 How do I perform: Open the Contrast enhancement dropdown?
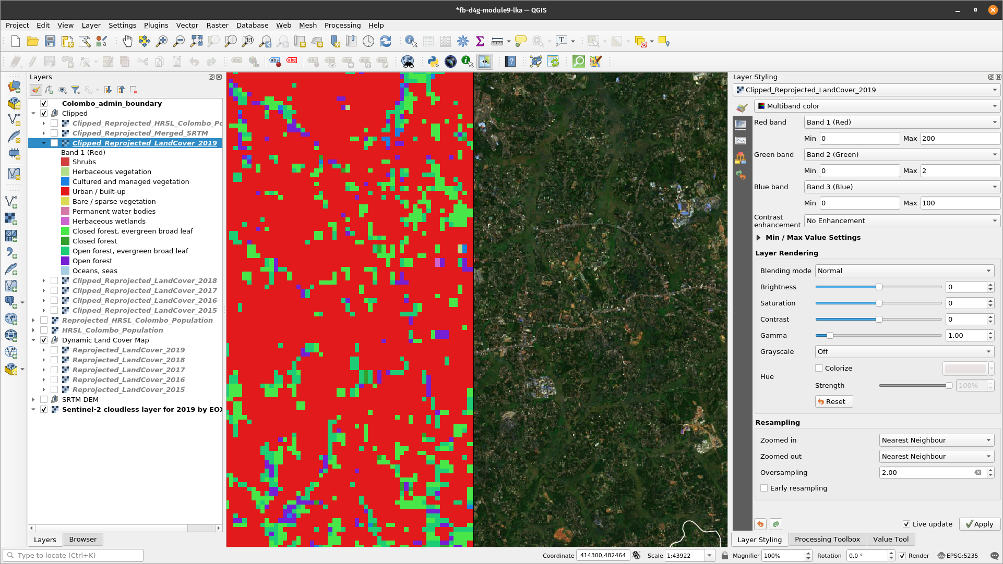902,221
